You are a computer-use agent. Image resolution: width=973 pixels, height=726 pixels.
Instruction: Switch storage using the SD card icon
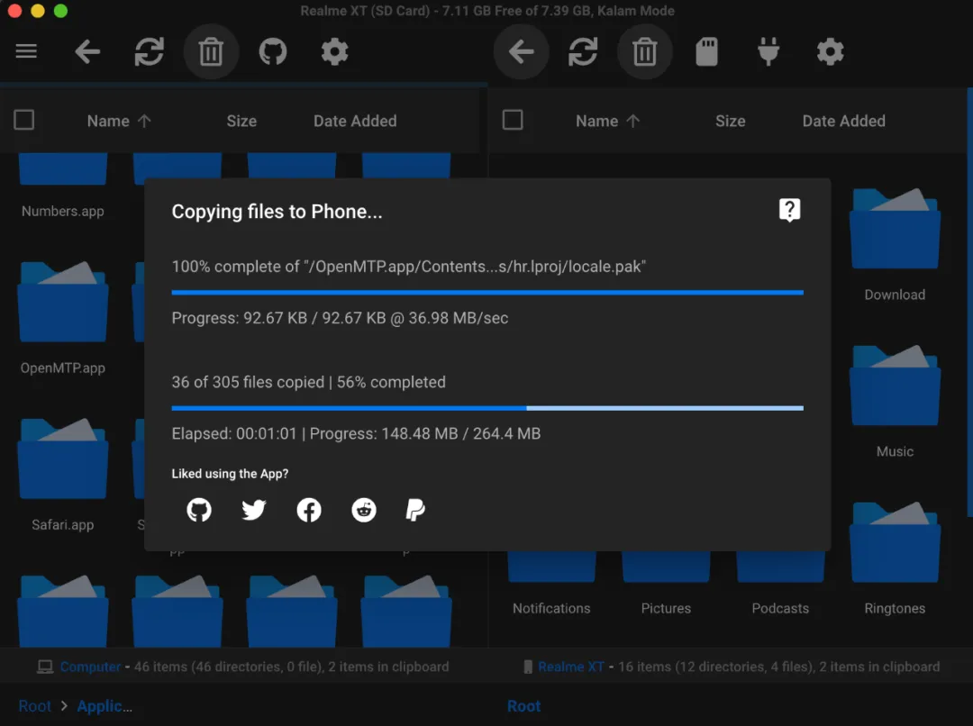coord(707,51)
